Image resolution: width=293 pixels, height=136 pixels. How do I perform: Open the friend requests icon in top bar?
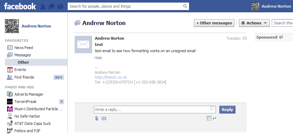(x=43, y=7)
